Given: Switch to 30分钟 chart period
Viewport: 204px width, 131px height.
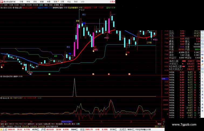Looking at the screenshot, I should [29, 5].
